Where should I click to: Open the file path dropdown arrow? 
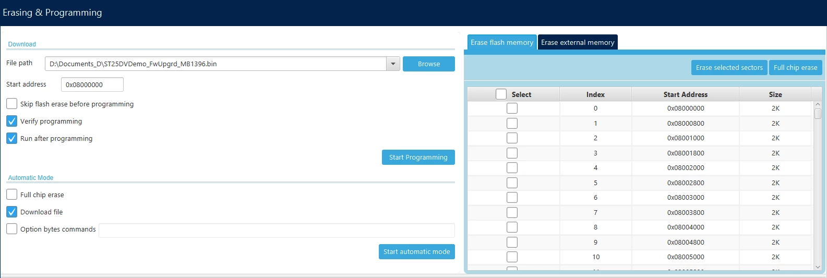point(393,64)
